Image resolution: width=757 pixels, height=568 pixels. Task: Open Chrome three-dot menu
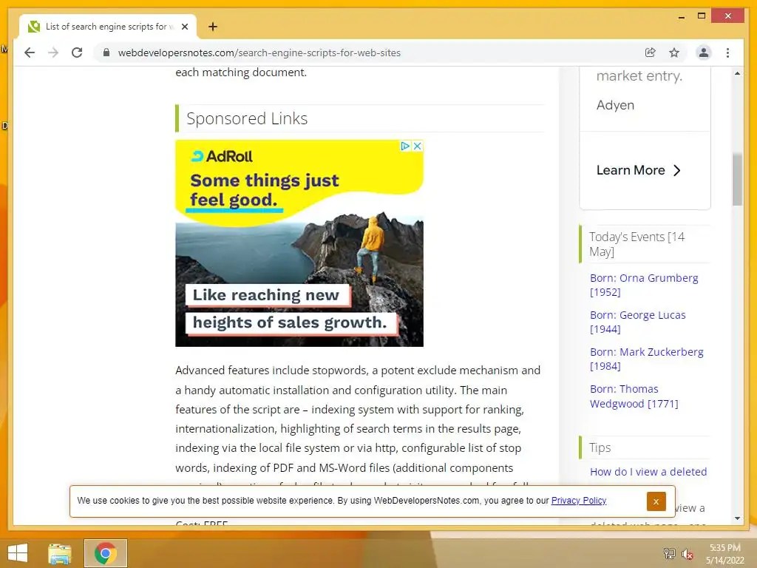tap(727, 53)
